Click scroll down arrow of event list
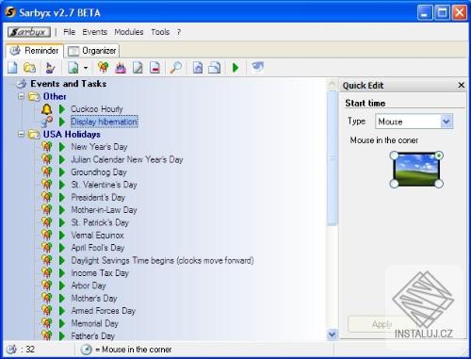The width and height of the screenshot is (471, 359). (x=332, y=335)
